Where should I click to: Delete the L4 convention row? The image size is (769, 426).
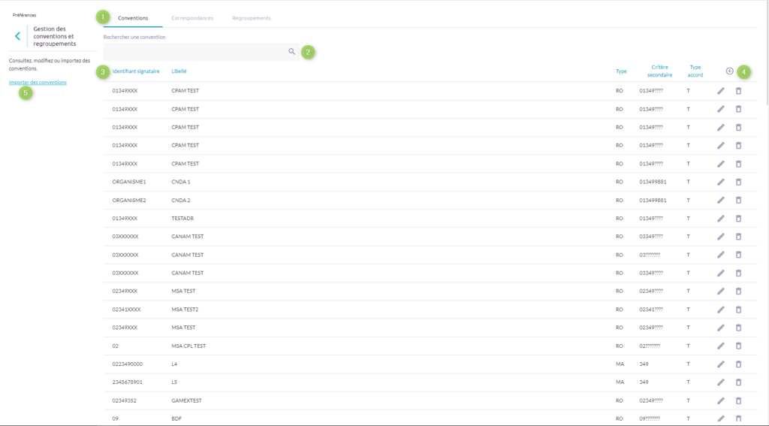(738, 364)
